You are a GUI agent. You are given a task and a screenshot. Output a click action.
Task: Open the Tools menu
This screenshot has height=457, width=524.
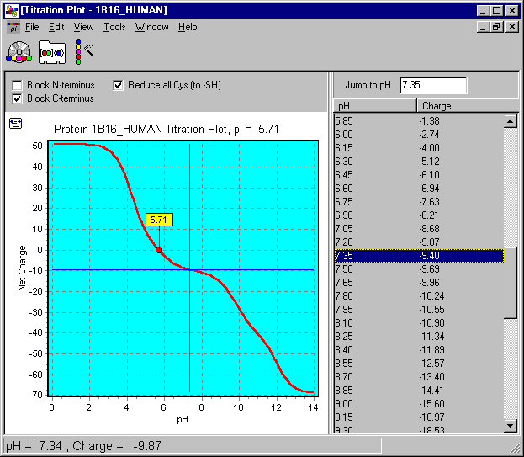[114, 27]
